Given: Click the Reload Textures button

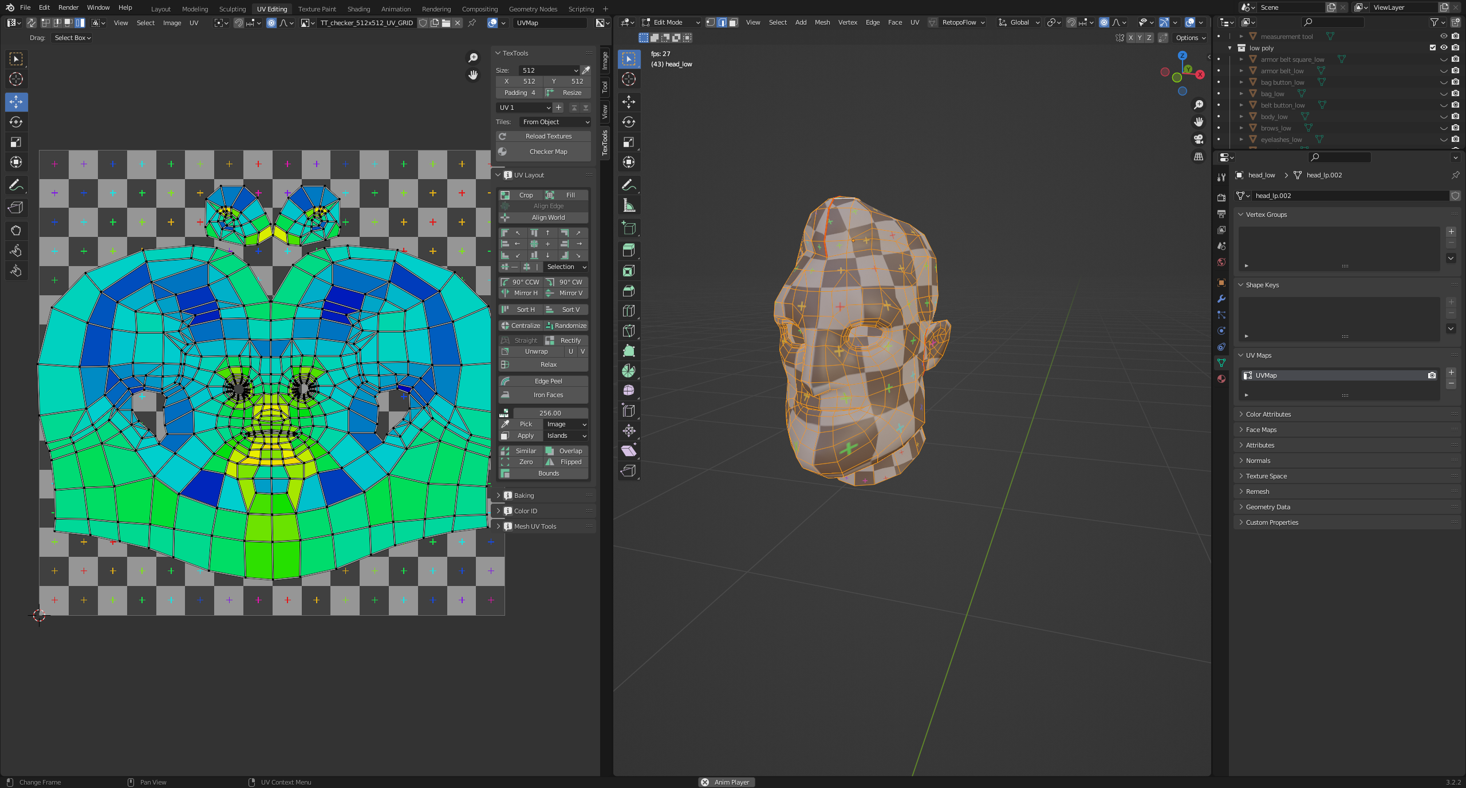Looking at the screenshot, I should coord(543,136).
